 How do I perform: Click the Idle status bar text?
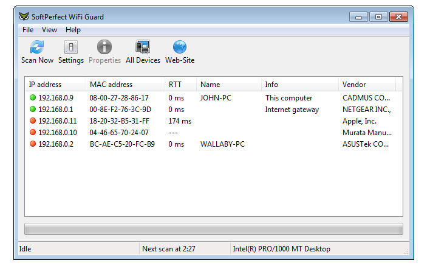26,249
